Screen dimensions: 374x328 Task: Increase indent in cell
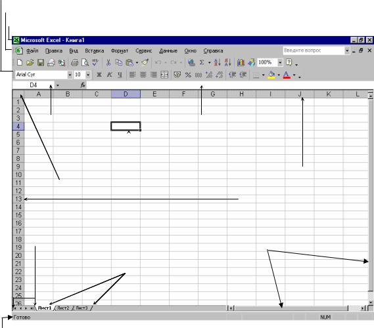[x=243, y=75]
